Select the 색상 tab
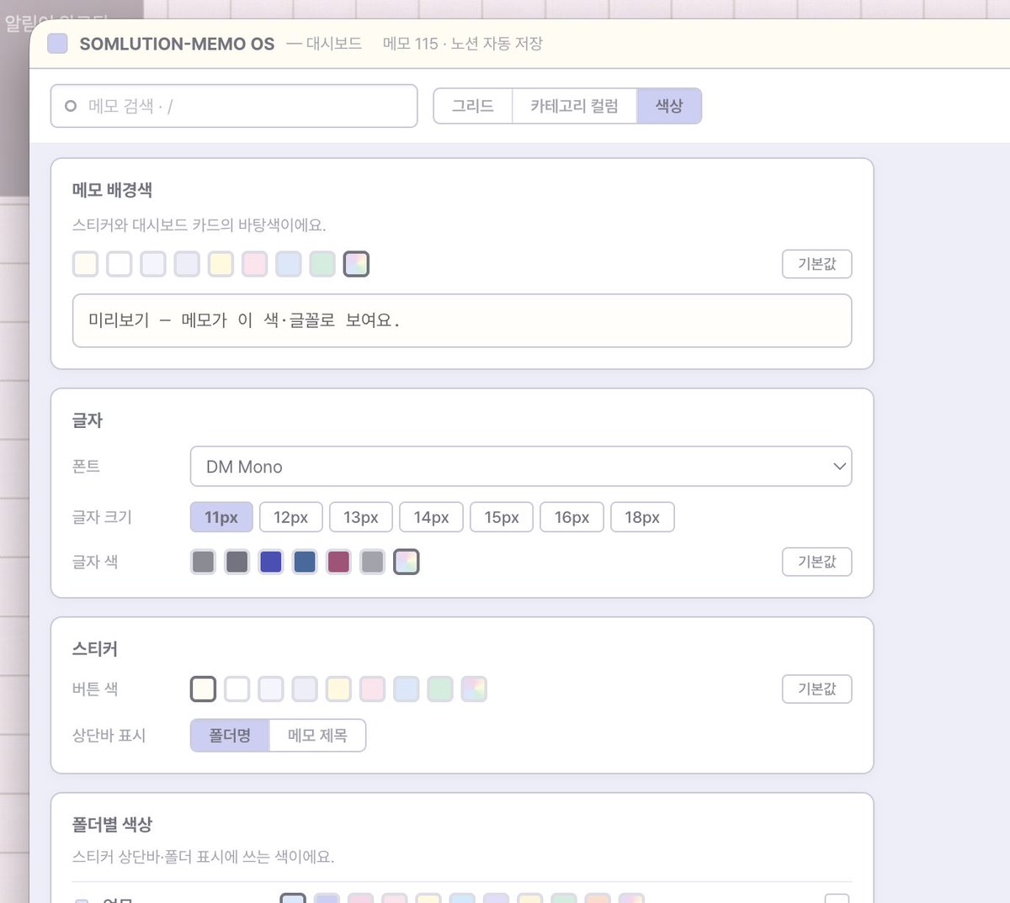Screen dimensions: 1010x903 point(669,106)
